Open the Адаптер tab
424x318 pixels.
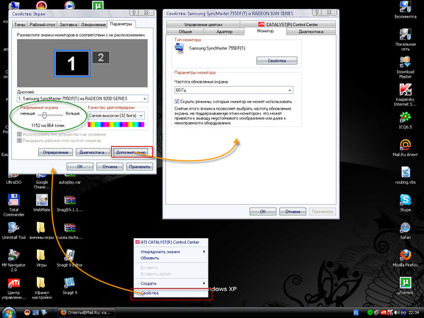click(225, 32)
